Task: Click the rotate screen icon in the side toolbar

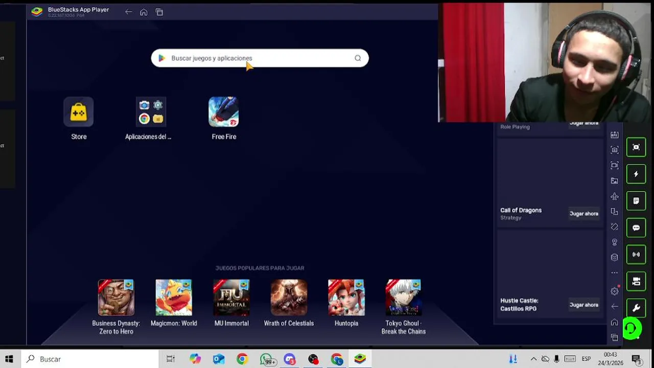Action: [615, 212]
